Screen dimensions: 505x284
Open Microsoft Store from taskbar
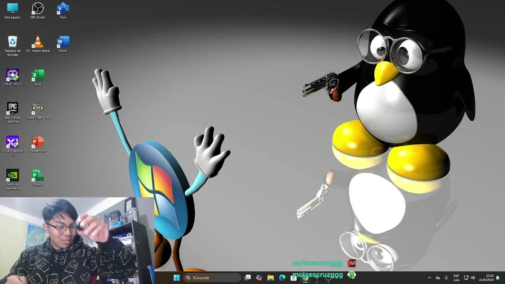294,278
